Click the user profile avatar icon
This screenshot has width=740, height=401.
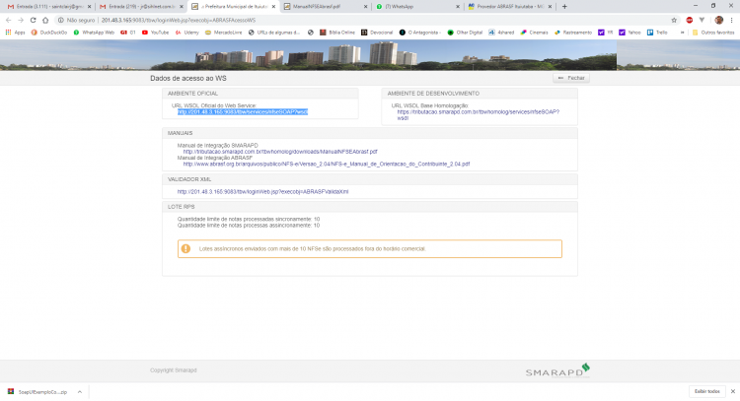pos(718,21)
